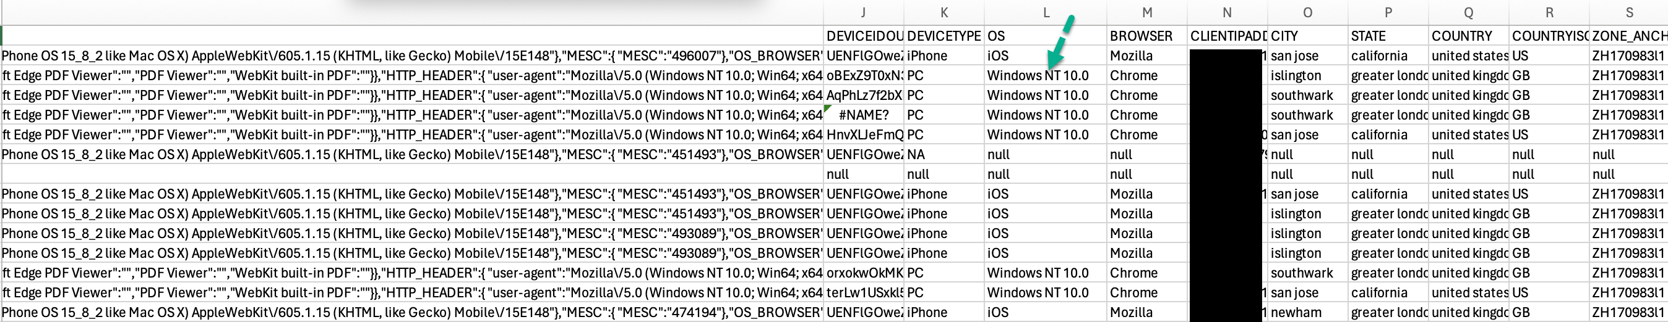Viewport: 1668px width, 322px height.
Task: Select the column M header
Action: pyautogui.click(x=1147, y=13)
